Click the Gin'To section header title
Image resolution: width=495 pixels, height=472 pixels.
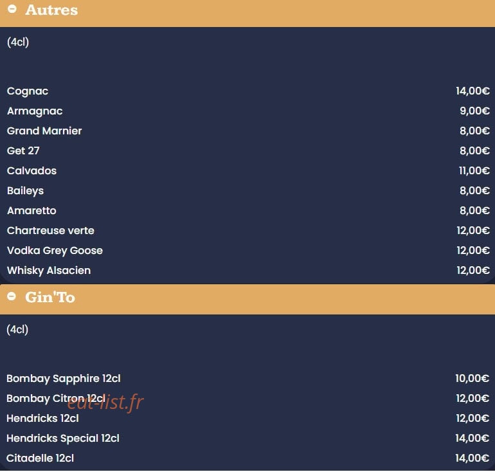pos(50,297)
